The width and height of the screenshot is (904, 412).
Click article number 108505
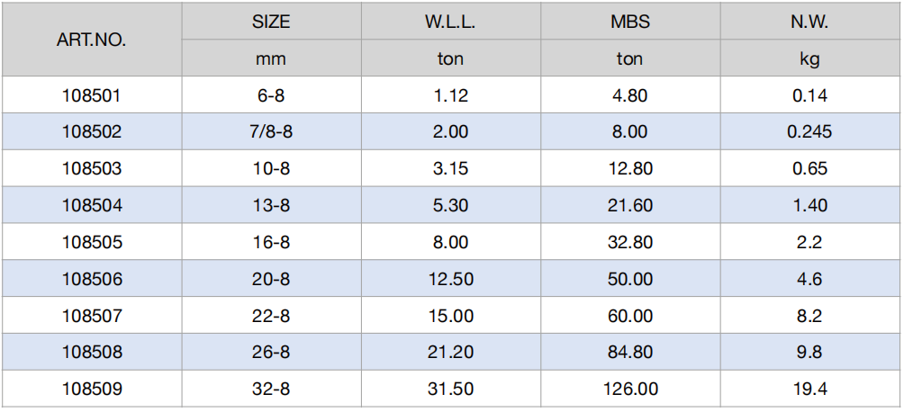92,242
